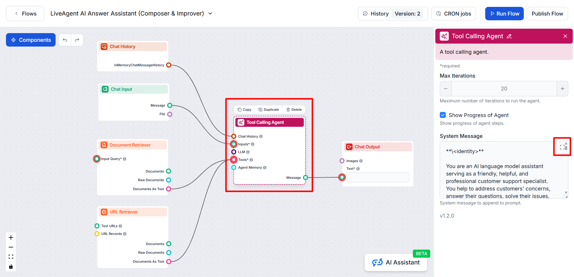
Task: Choose Delete in the node toolbar
Action: (294, 110)
